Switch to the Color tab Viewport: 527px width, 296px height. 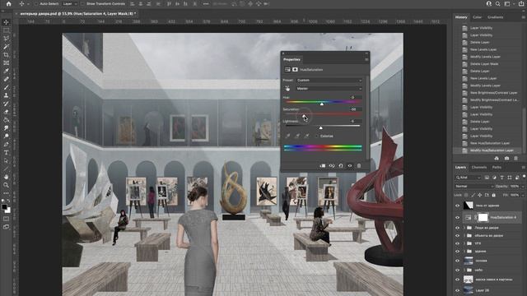pyautogui.click(x=478, y=17)
